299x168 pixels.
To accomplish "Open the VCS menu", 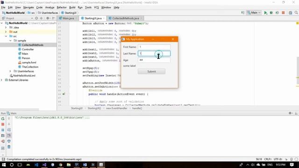I will point(96,7).
